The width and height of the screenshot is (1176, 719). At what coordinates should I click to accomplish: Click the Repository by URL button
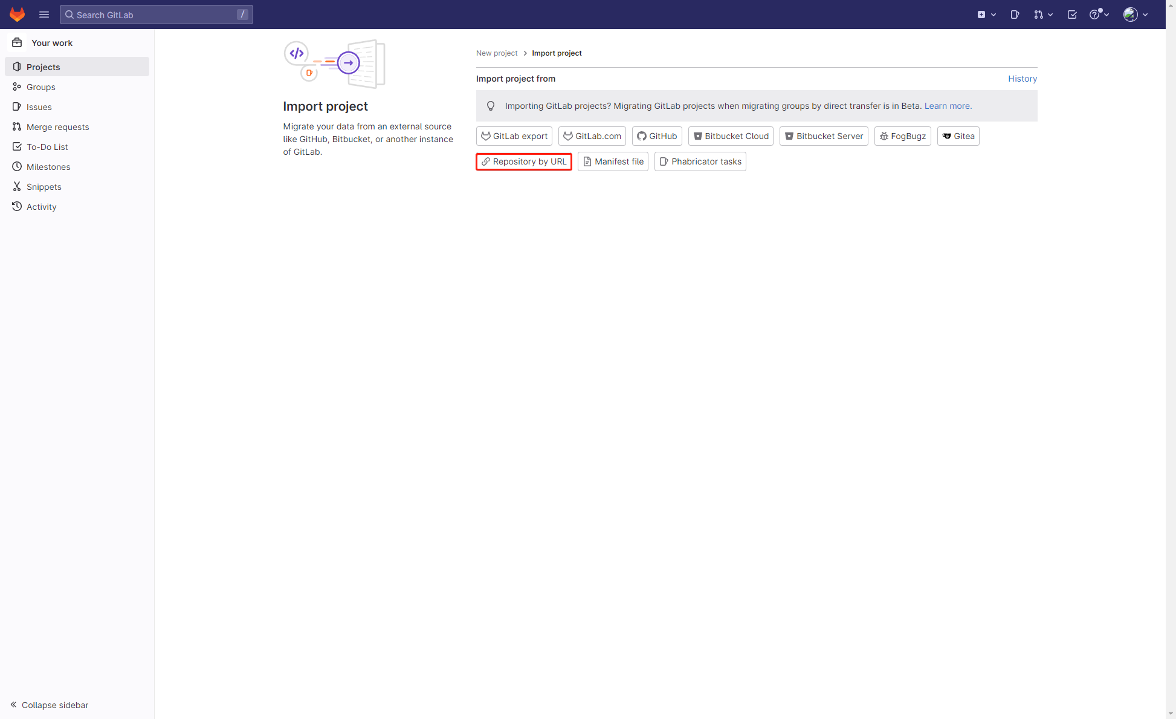[x=524, y=161]
